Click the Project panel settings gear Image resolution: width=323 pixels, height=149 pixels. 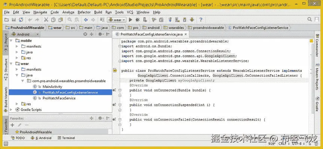coord(100,34)
